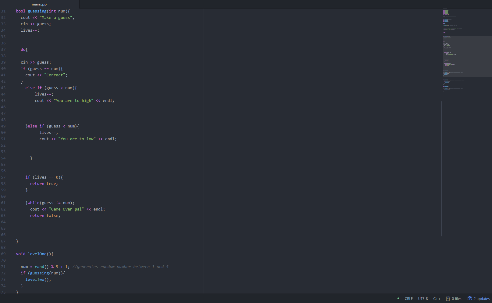Screen dimensions: 492x303
Task: Click line number 31 in the gutter
Action: pos(3,11)
